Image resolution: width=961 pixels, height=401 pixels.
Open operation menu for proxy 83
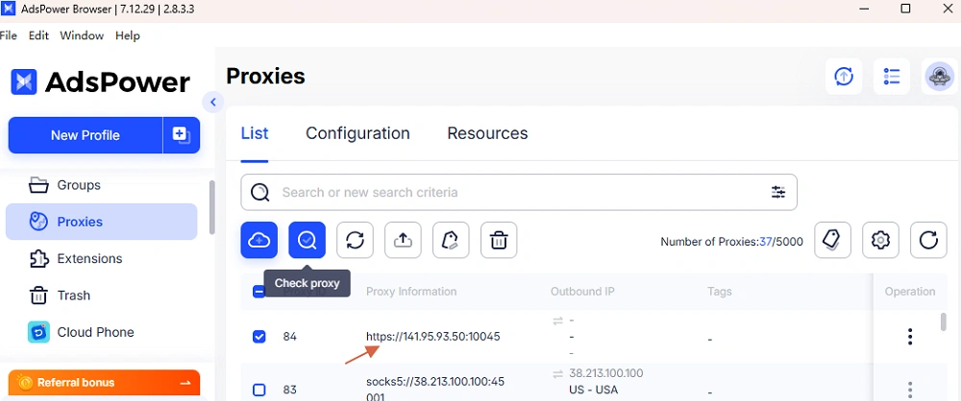tap(910, 389)
